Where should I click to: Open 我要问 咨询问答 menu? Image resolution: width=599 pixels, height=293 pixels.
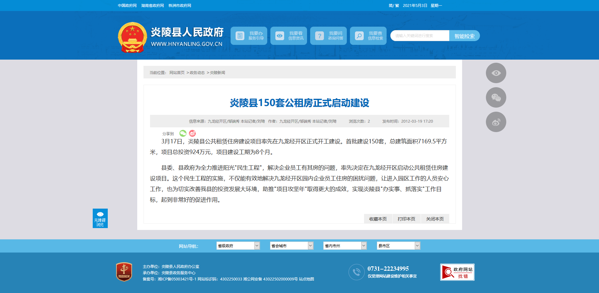point(328,36)
